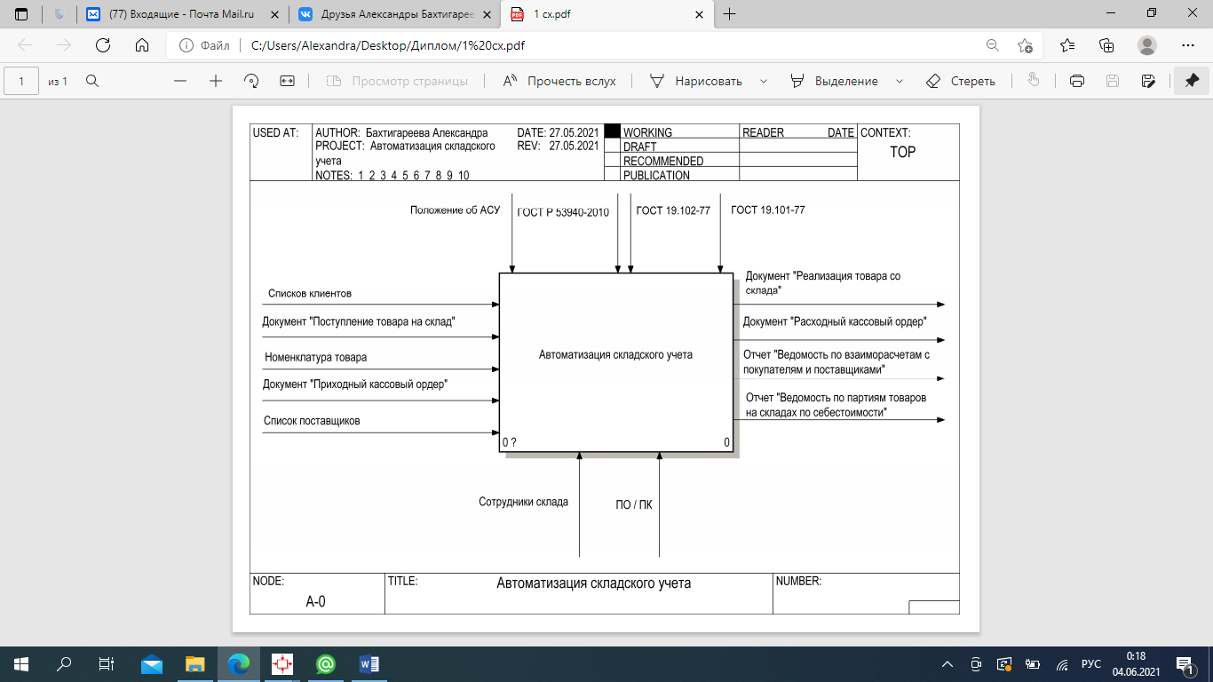Unpin the PDF toolbar
The width and height of the screenshot is (1213, 682).
click(x=1192, y=81)
